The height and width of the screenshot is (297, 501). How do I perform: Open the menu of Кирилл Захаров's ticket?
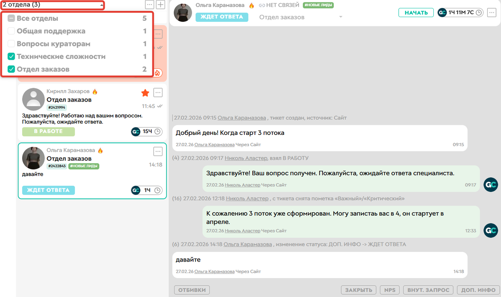click(158, 93)
